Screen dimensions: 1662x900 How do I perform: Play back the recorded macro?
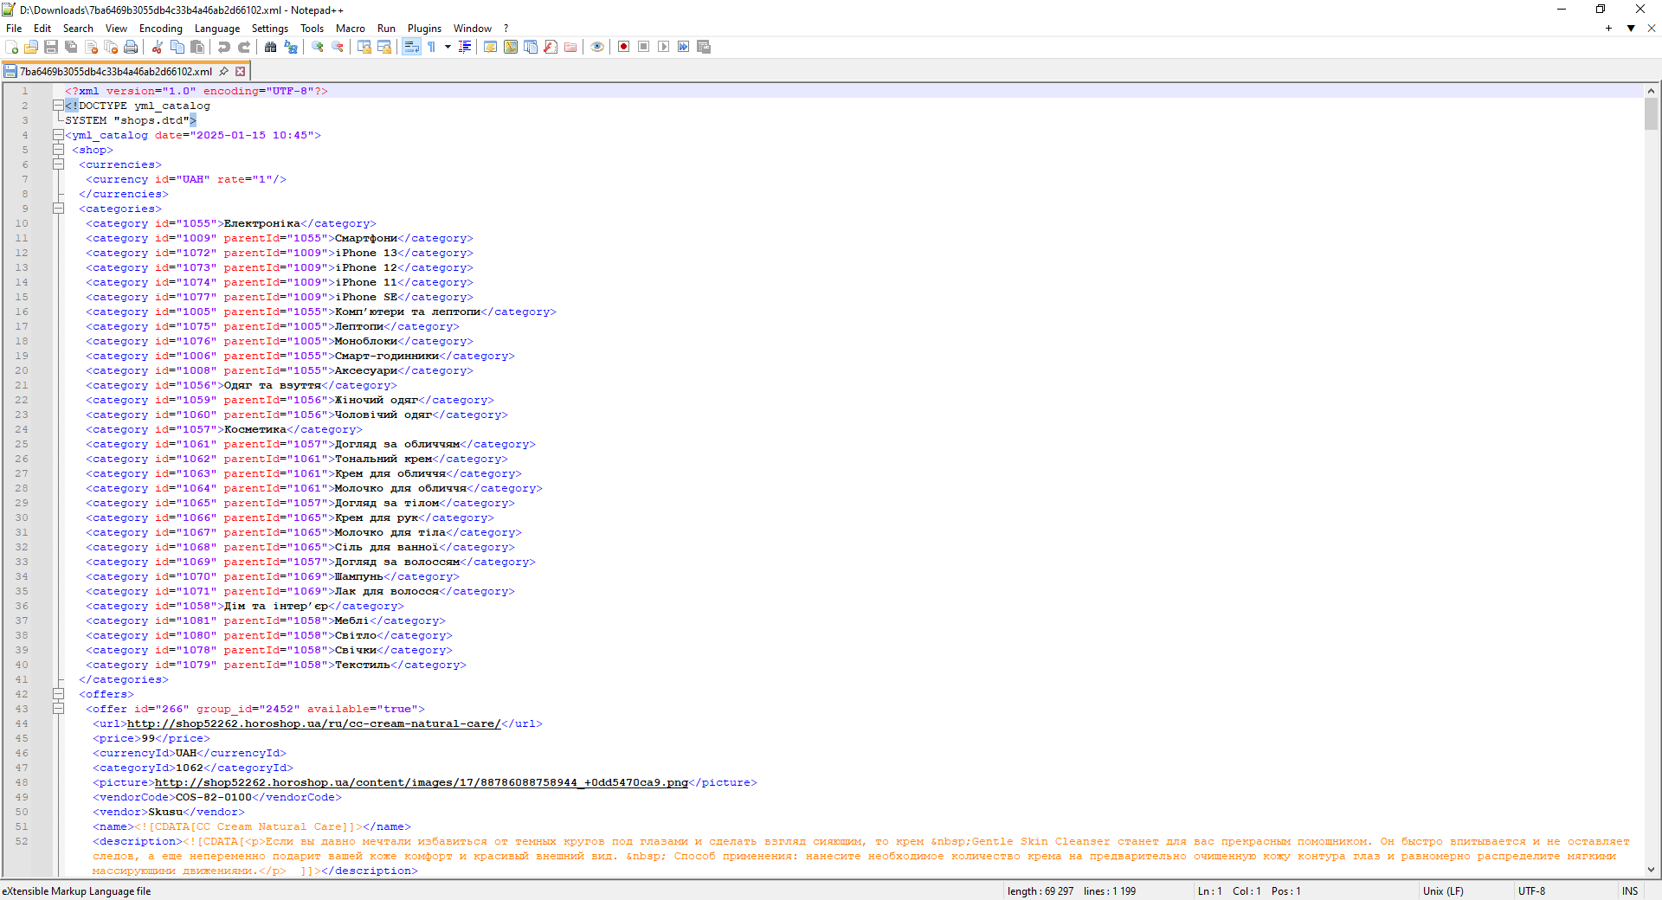[664, 47]
